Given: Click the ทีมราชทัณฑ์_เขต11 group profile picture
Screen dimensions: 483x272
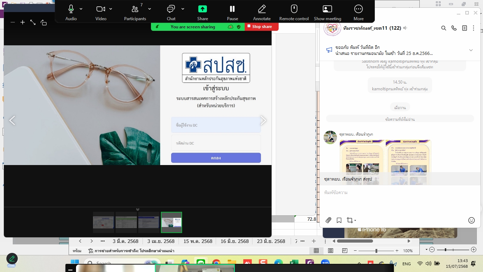Looking at the screenshot, I should click(332, 28).
